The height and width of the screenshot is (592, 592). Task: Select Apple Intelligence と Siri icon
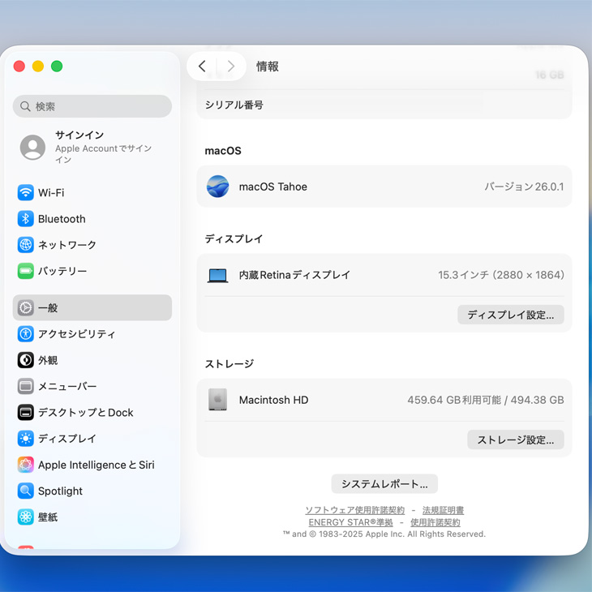tap(26, 465)
